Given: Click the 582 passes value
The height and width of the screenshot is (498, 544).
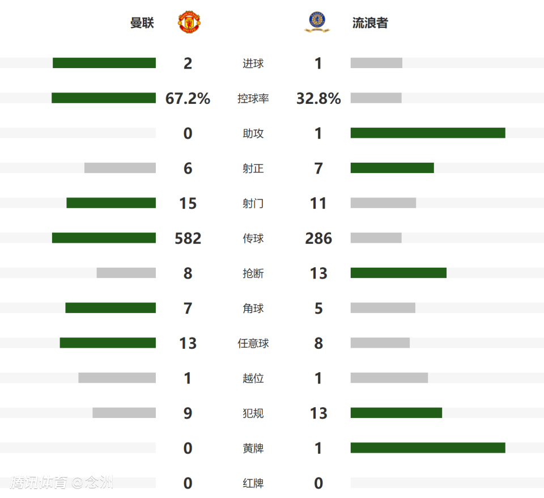Looking at the screenshot, I should pos(188,238).
